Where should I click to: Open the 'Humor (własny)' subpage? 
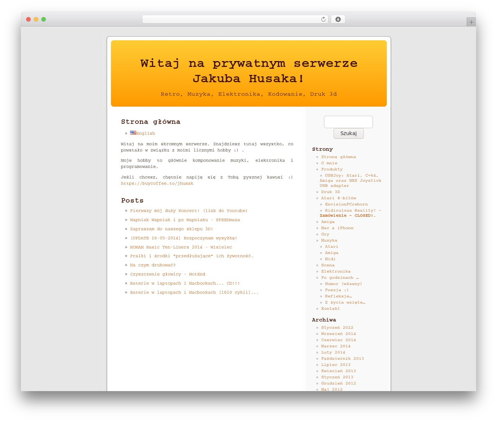tap(343, 284)
